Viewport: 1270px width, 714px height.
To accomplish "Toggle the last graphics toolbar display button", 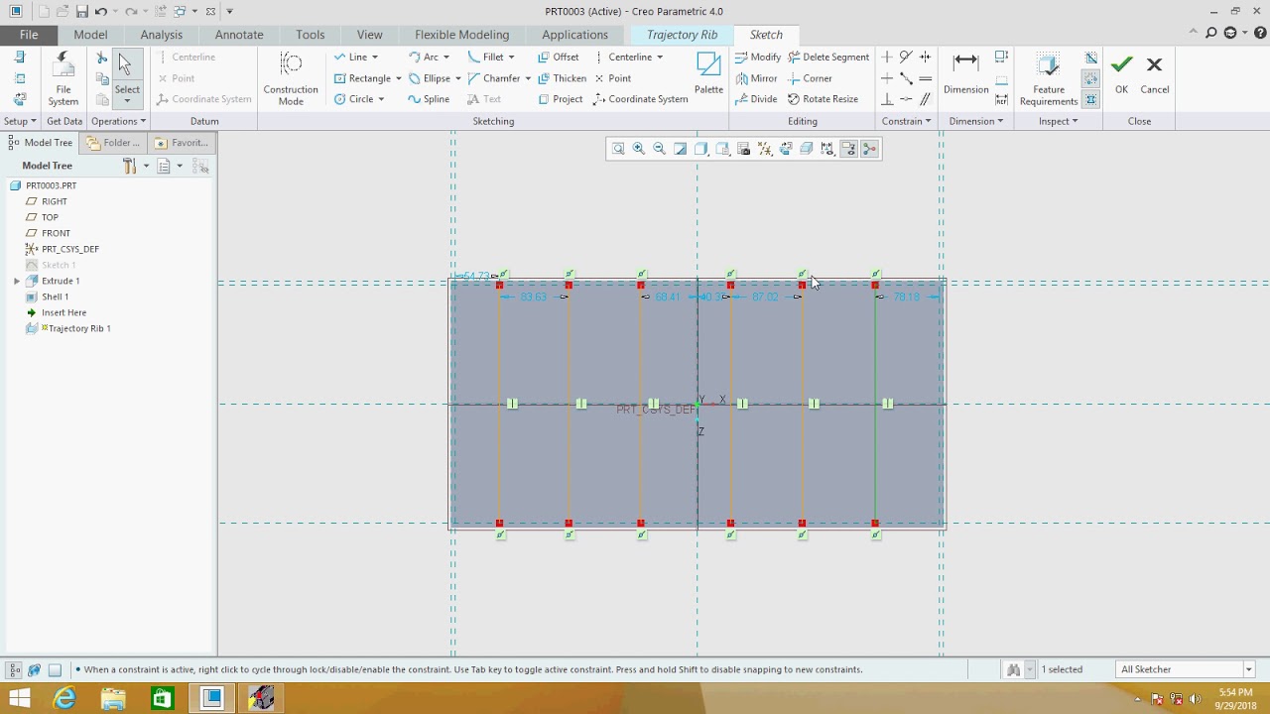I will (869, 149).
